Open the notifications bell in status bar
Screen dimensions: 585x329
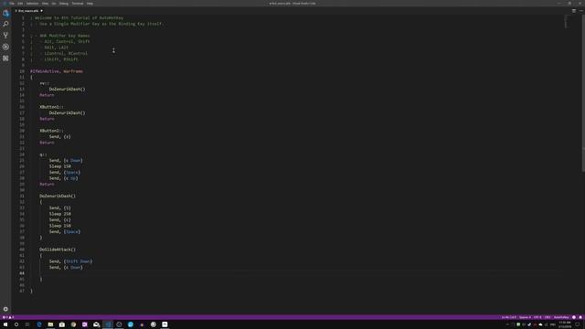tap(580, 317)
